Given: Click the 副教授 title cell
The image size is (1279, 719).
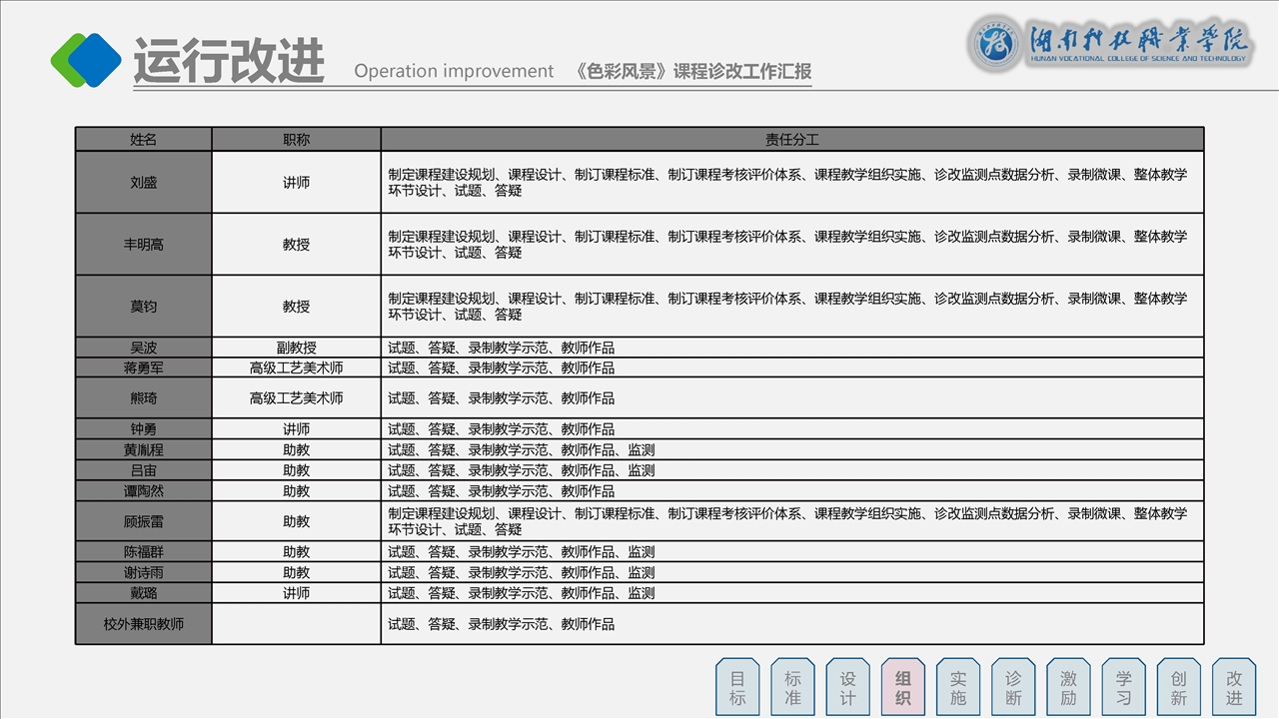Looking at the screenshot, I should pyautogui.click(x=296, y=348).
